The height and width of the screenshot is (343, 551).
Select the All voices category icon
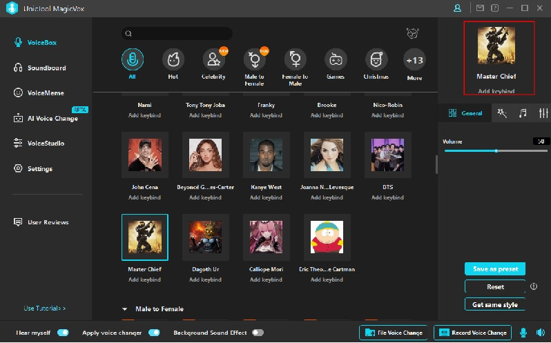(133, 59)
